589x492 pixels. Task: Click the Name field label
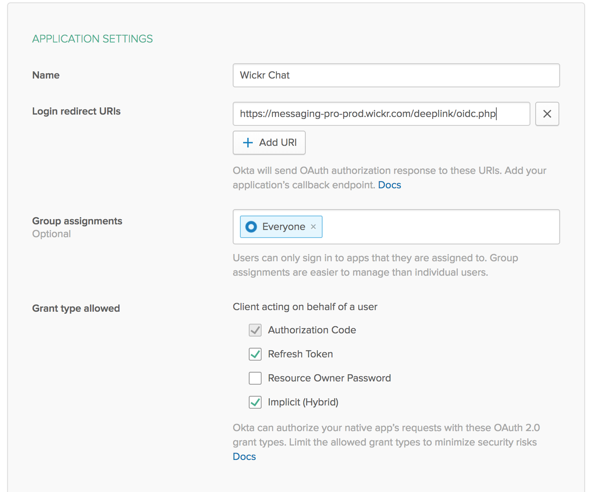(46, 75)
